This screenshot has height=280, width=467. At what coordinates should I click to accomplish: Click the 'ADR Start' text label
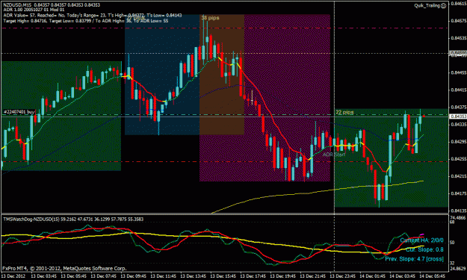pyautogui.click(x=334, y=155)
